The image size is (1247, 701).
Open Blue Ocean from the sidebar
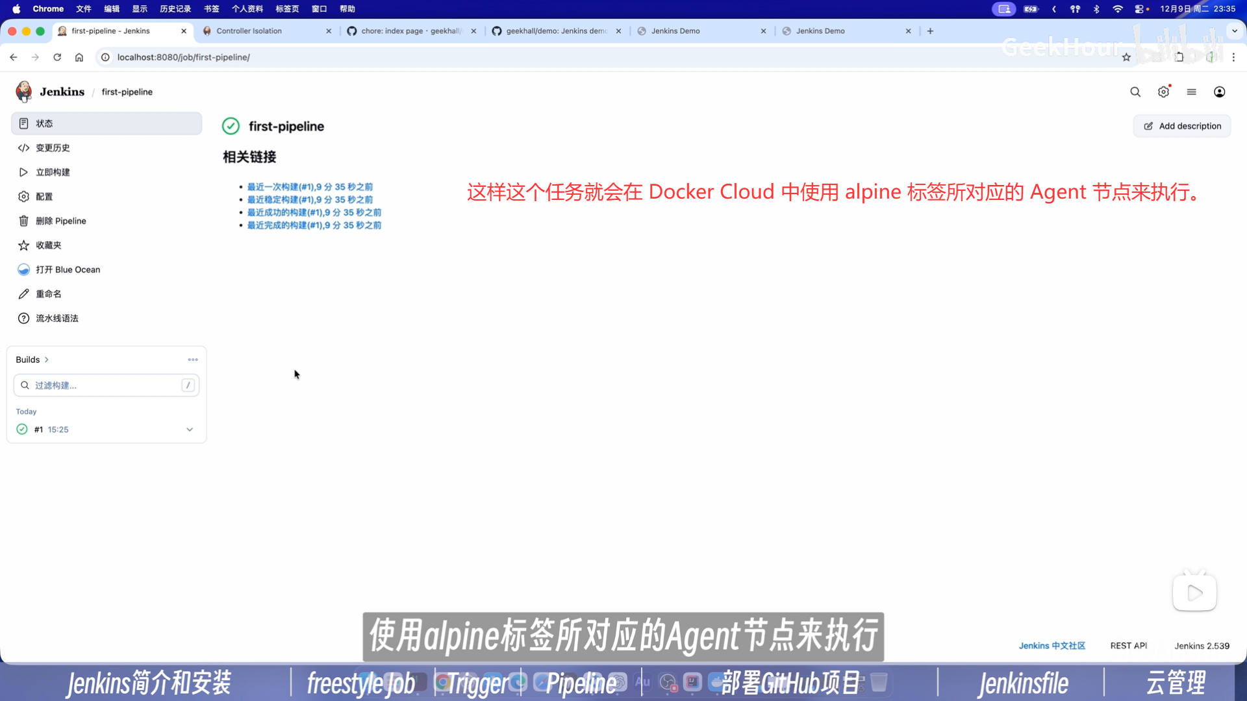pos(68,269)
